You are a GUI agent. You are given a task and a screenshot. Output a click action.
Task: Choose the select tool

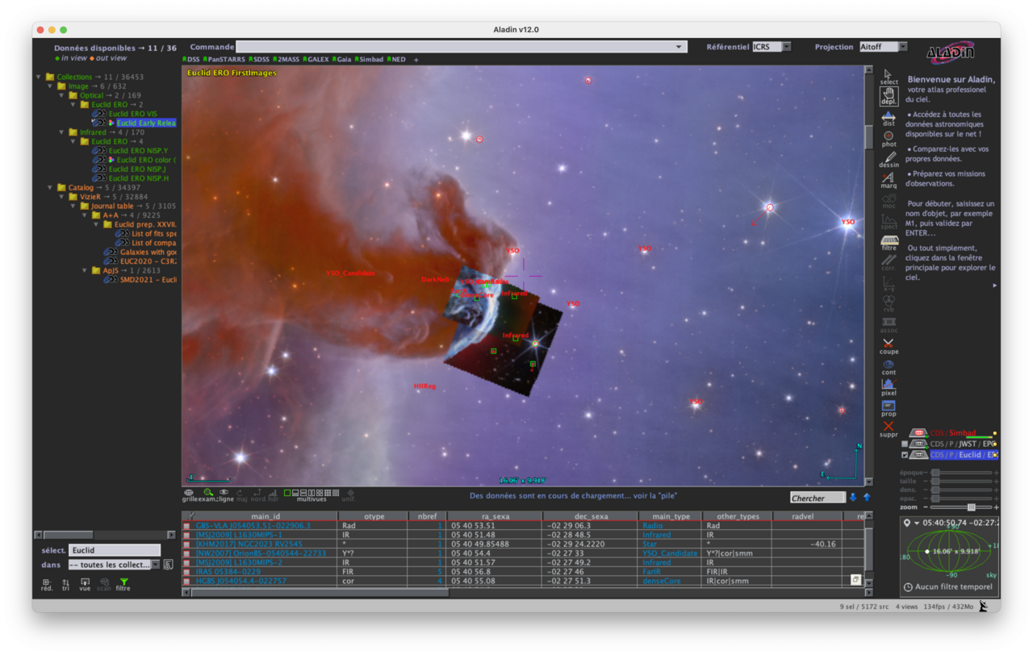coord(889,77)
